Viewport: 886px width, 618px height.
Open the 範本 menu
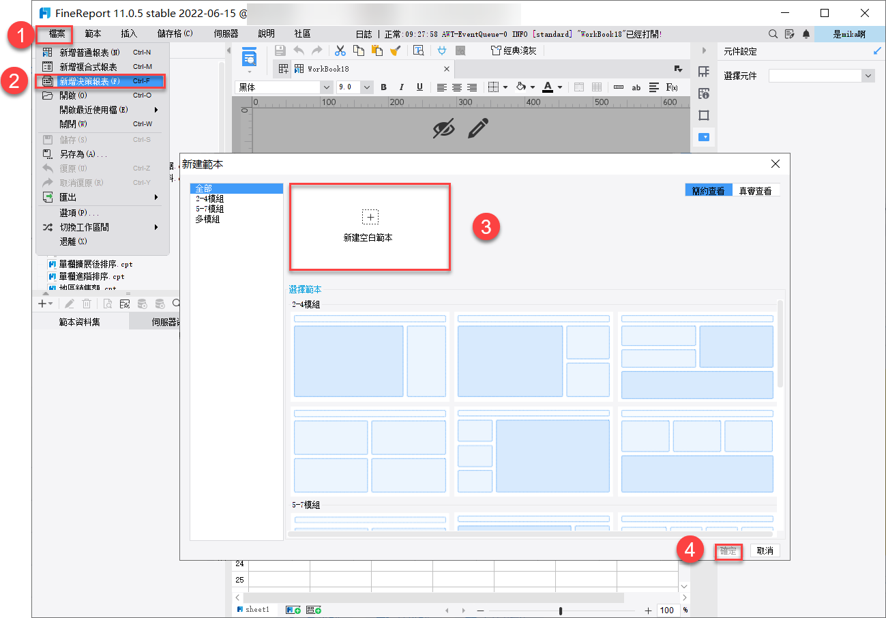pyautogui.click(x=93, y=33)
